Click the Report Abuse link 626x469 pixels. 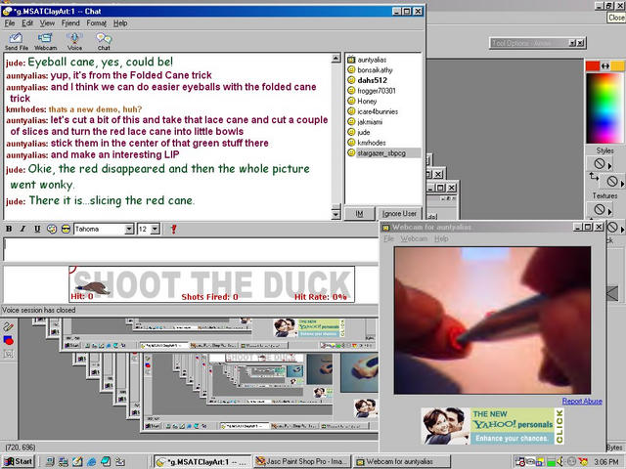582,402
